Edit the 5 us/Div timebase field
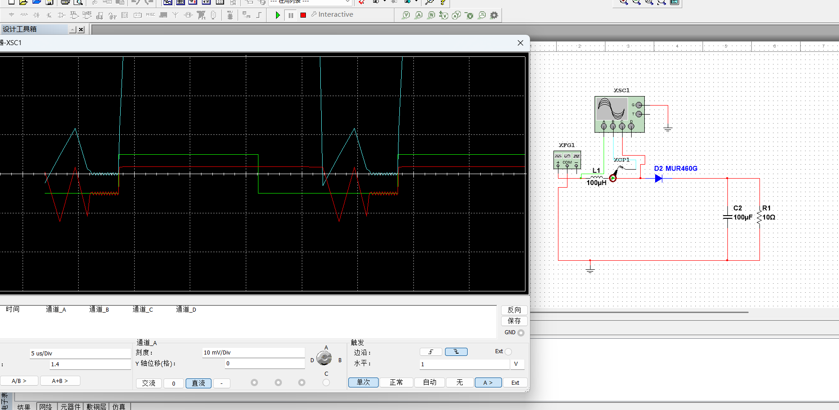839x410 pixels. click(x=80, y=353)
